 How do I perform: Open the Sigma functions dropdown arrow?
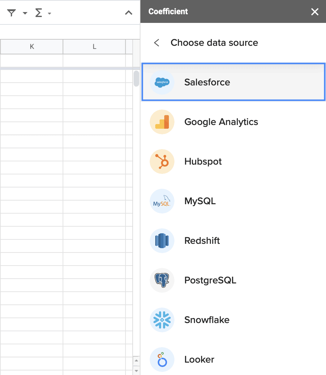tap(49, 13)
